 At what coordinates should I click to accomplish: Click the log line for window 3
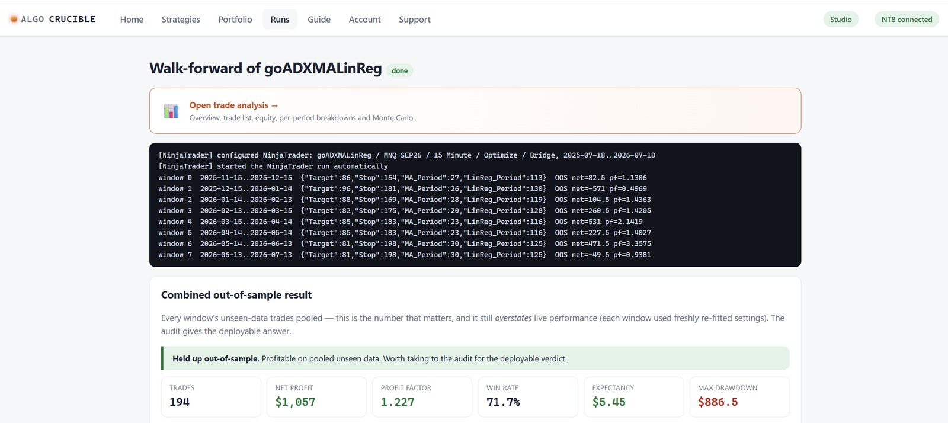(x=405, y=210)
